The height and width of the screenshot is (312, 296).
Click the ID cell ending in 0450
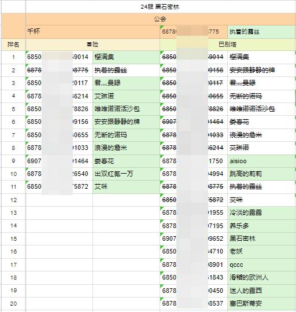[194, 291]
